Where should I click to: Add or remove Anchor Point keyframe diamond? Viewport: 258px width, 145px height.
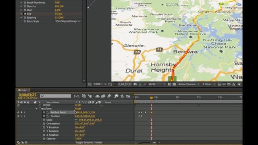click(x=21, y=112)
